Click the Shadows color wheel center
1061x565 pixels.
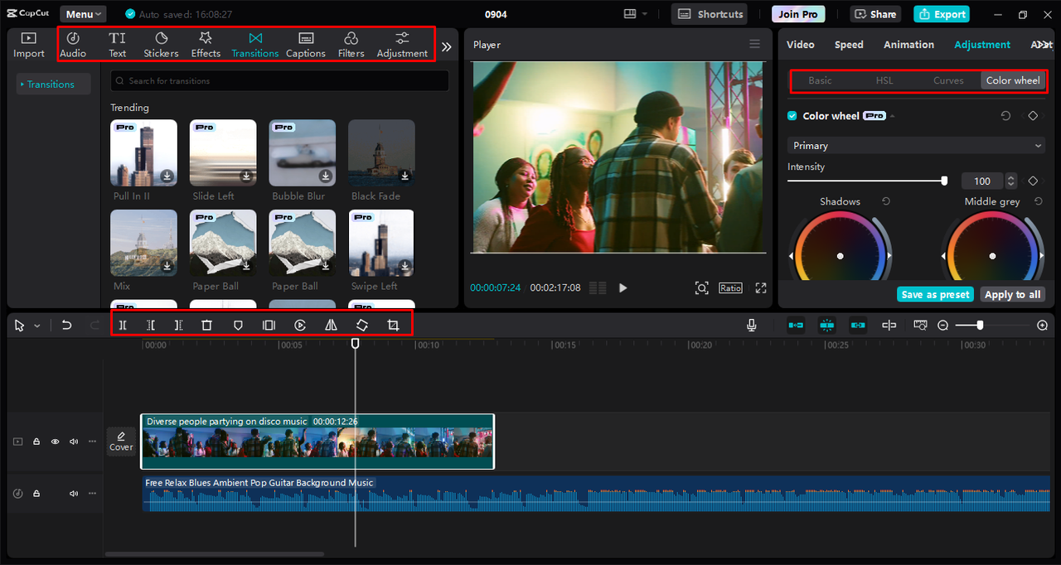[840, 256]
